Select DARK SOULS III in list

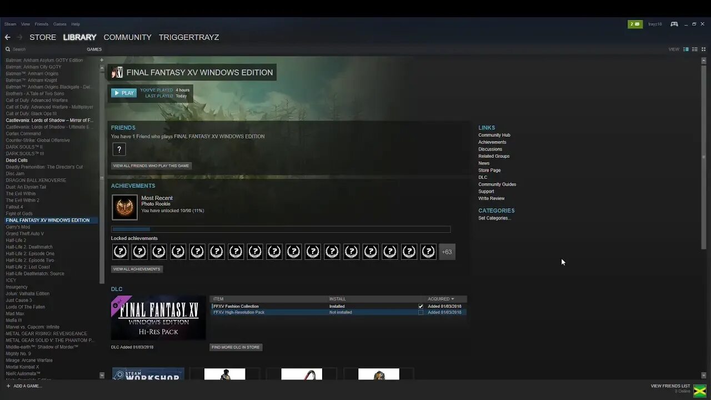tap(24, 153)
